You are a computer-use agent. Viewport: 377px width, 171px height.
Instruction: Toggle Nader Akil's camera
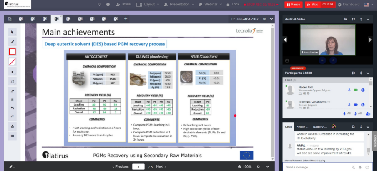pyautogui.click(x=356, y=90)
